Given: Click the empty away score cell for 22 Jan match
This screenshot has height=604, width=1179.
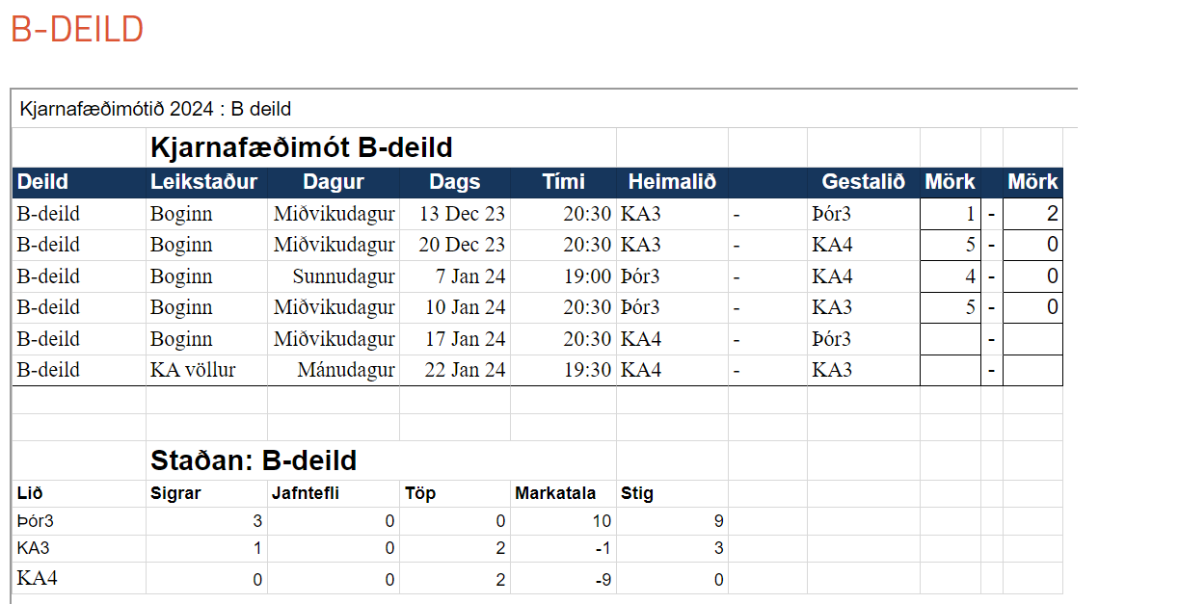Looking at the screenshot, I should (1032, 370).
